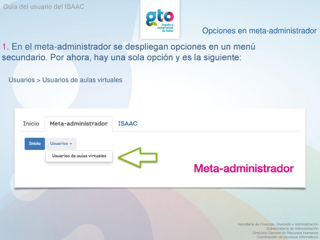Viewport: 320px width, 240px height.
Task: Click the Usuarios > Usuarios de aulas virtuales text
Action: (65, 80)
